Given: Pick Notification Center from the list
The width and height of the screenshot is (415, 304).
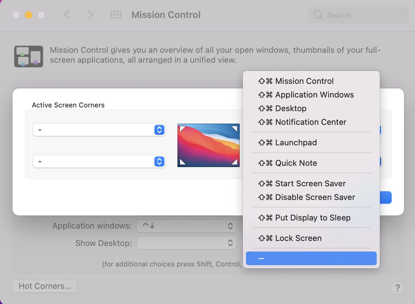Looking at the screenshot, I should 310,122.
